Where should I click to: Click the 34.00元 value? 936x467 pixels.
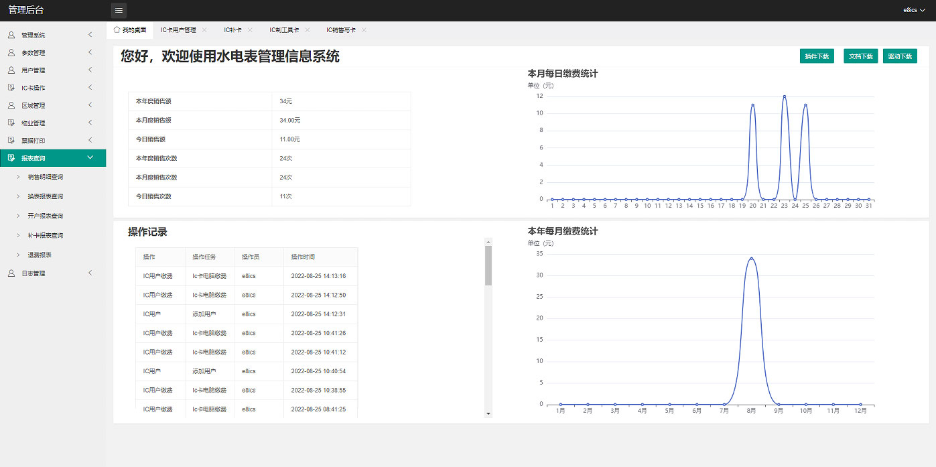click(290, 120)
